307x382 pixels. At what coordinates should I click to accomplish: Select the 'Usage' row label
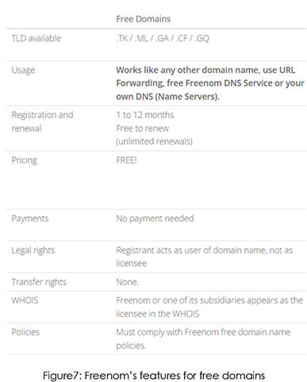pyautogui.click(x=23, y=70)
